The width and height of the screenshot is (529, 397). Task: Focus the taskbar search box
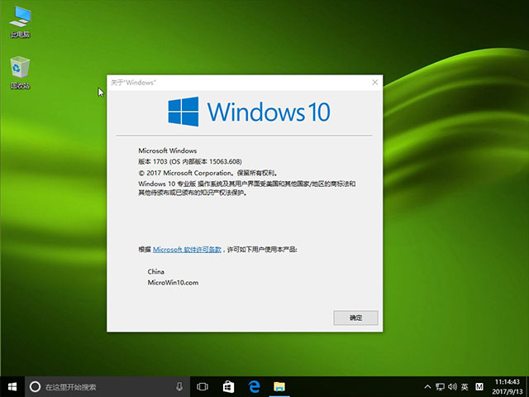pyautogui.click(x=107, y=386)
